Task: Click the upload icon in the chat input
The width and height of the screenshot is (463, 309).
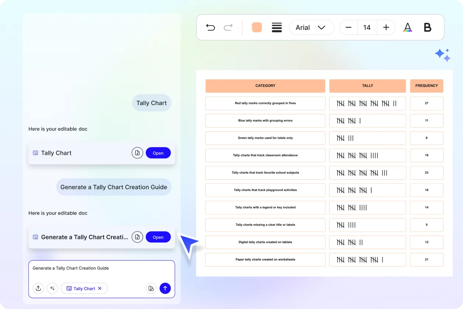Action: (38, 288)
